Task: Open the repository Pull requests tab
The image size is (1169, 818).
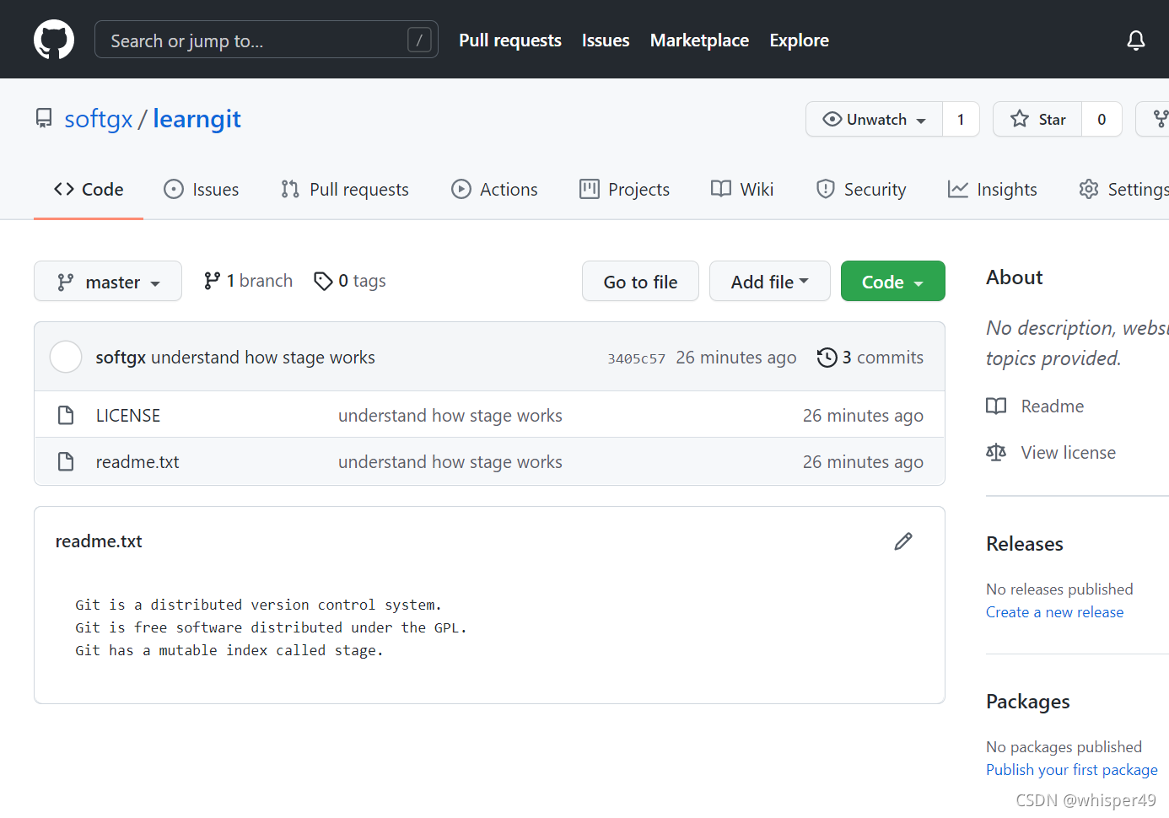Action: (x=345, y=190)
